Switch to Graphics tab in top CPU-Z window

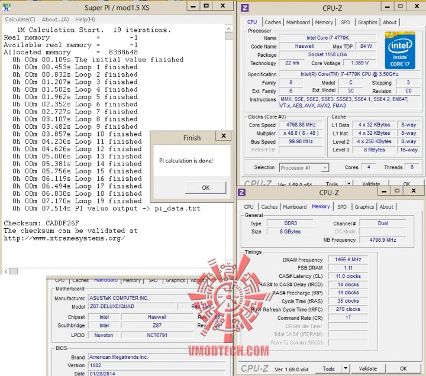point(367,22)
